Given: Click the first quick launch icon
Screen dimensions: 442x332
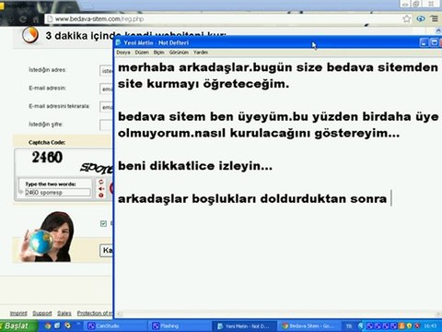Looking at the screenshot, I should (48, 326).
